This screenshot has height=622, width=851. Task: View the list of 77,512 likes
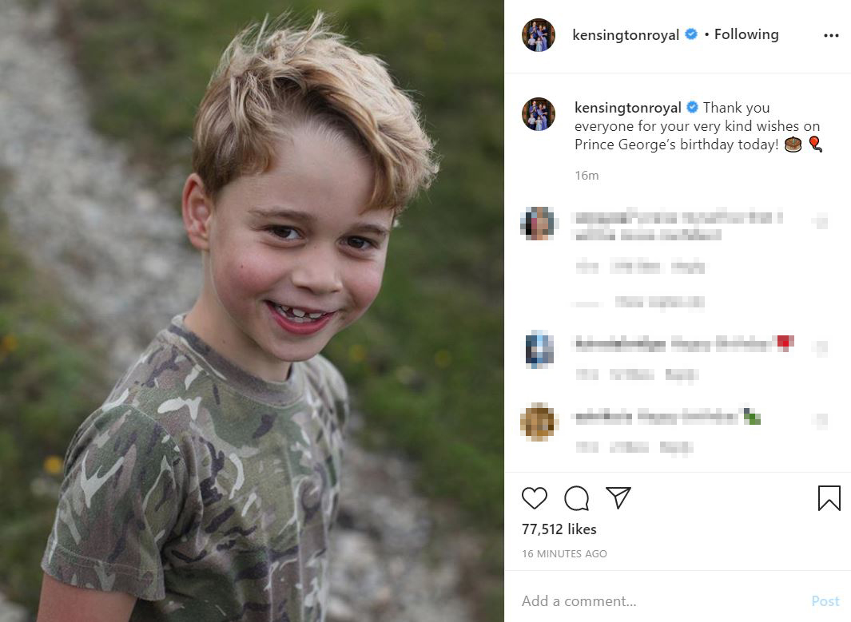pyautogui.click(x=559, y=529)
